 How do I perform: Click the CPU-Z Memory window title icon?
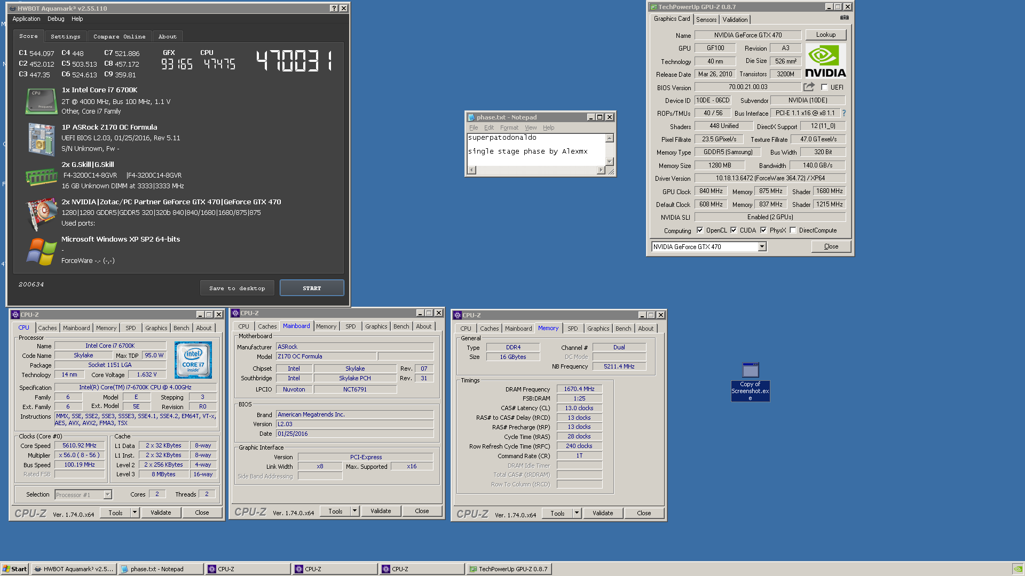pyautogui.click(x=458, y=315)
